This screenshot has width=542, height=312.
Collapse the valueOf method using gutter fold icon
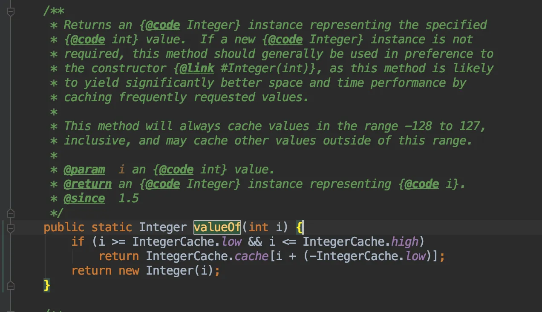(x=11, y=228)
